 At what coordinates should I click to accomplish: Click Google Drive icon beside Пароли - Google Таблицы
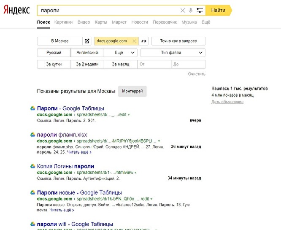[32, 108]
